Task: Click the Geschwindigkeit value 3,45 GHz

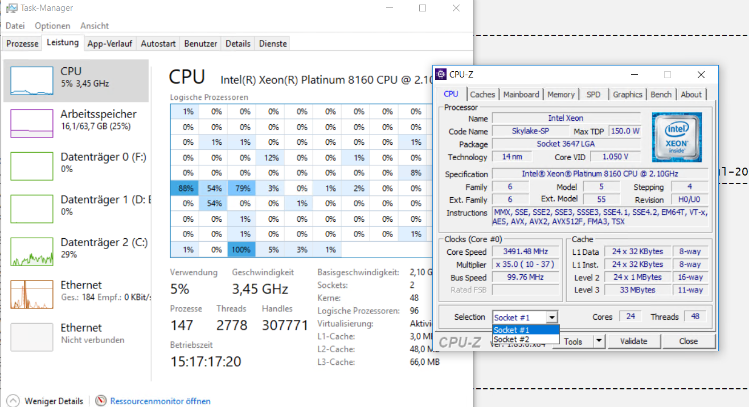Action: [x=260, y=289]
